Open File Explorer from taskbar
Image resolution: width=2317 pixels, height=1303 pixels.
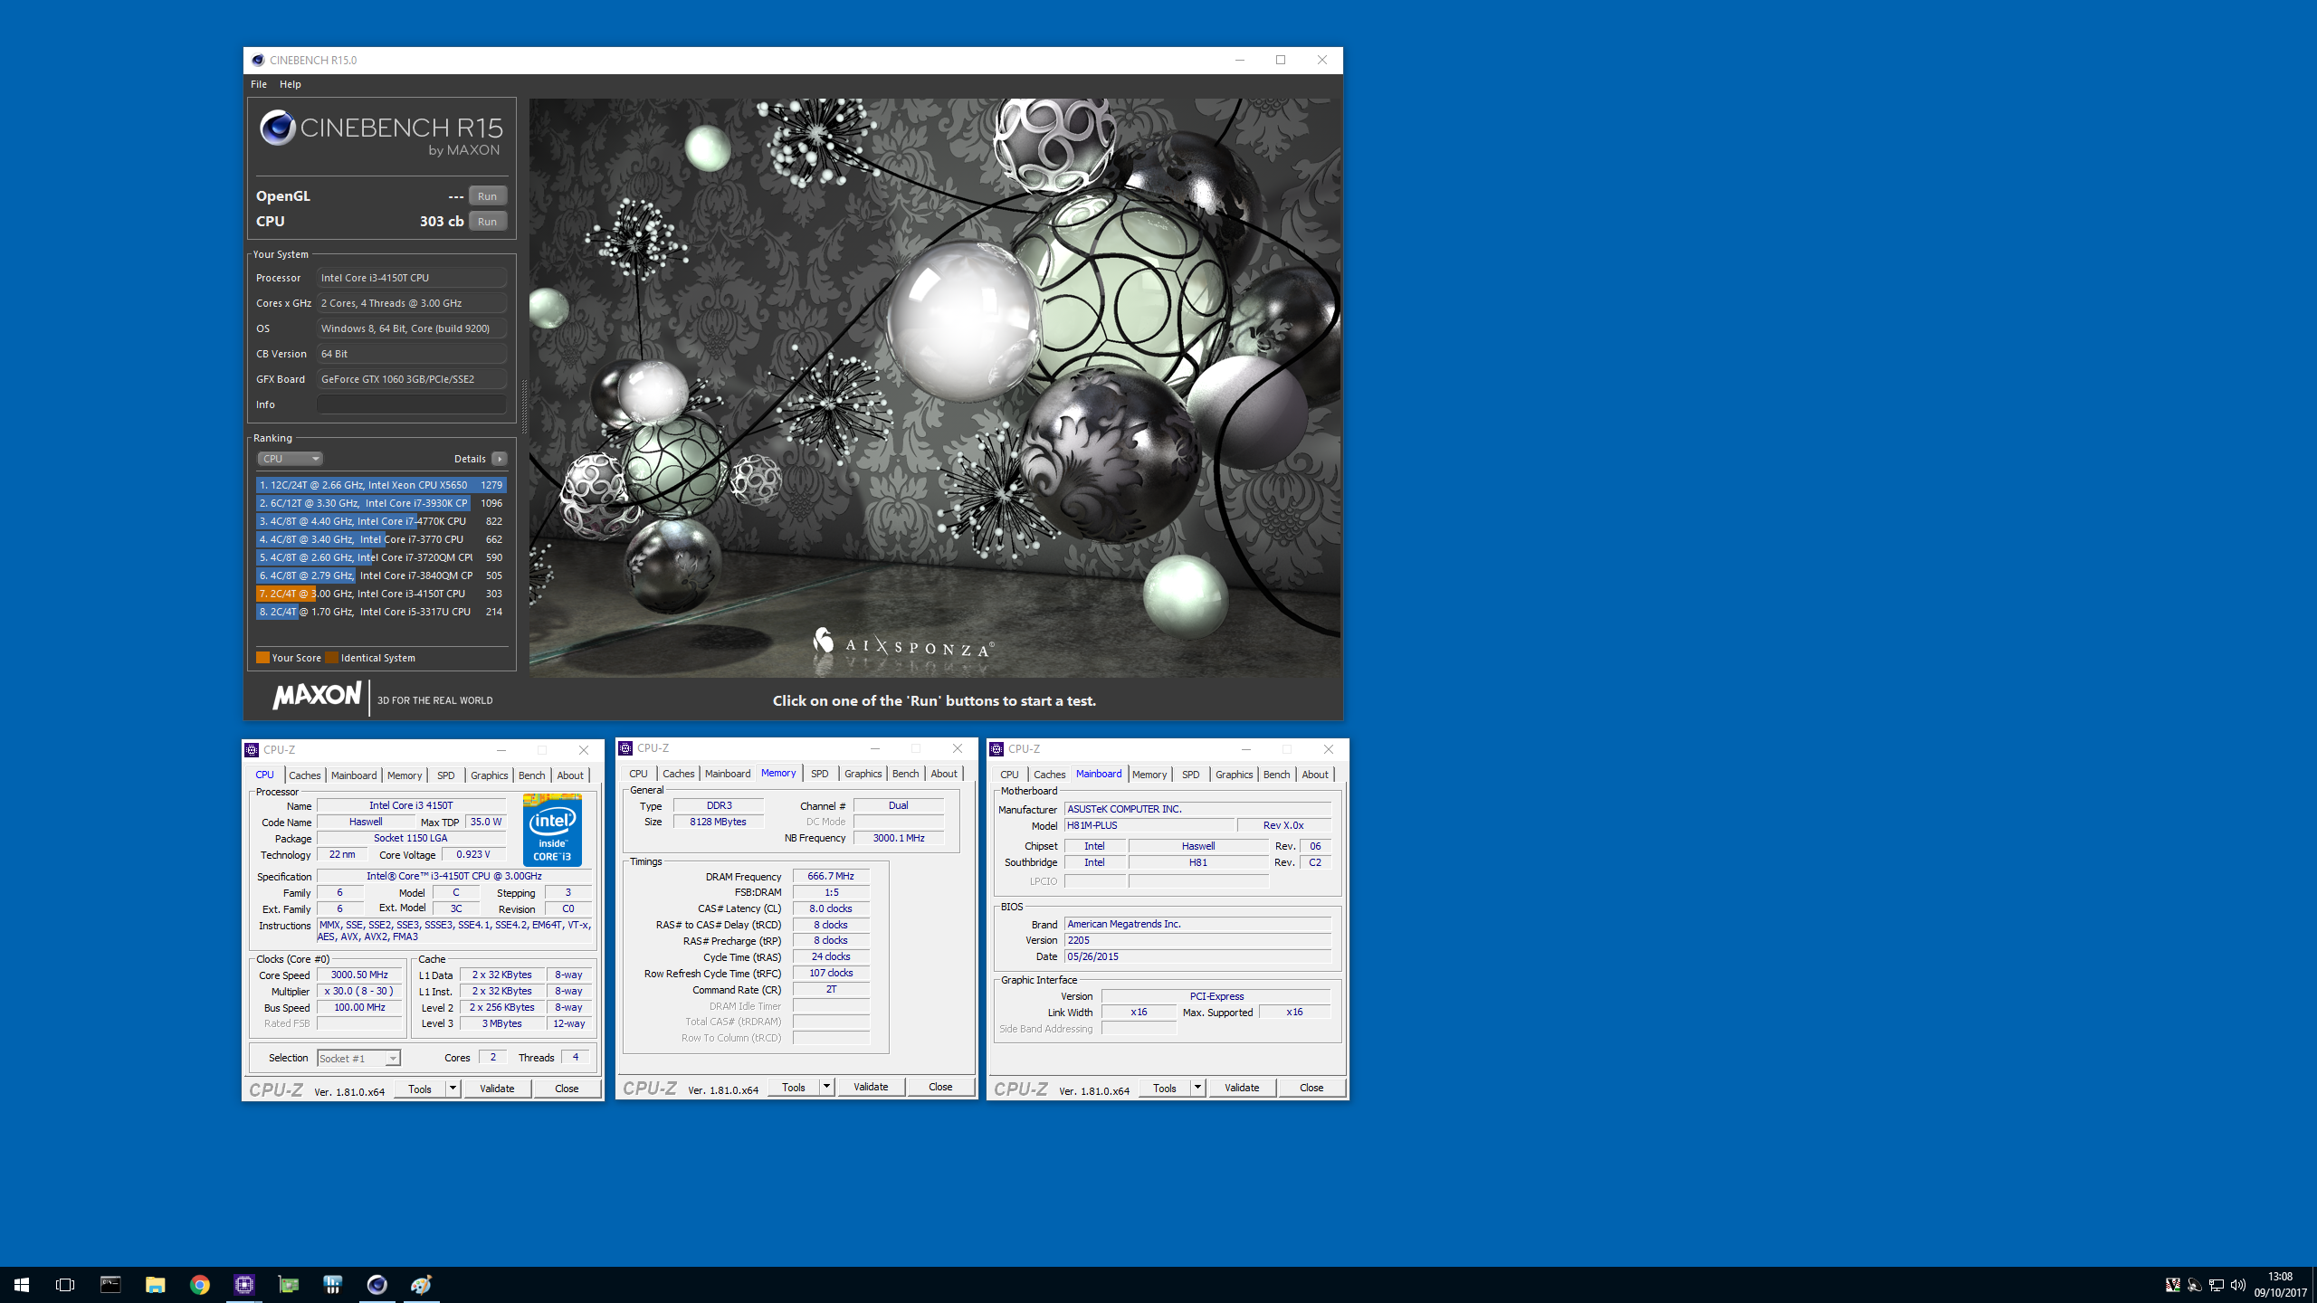[x=155, y=1284]
